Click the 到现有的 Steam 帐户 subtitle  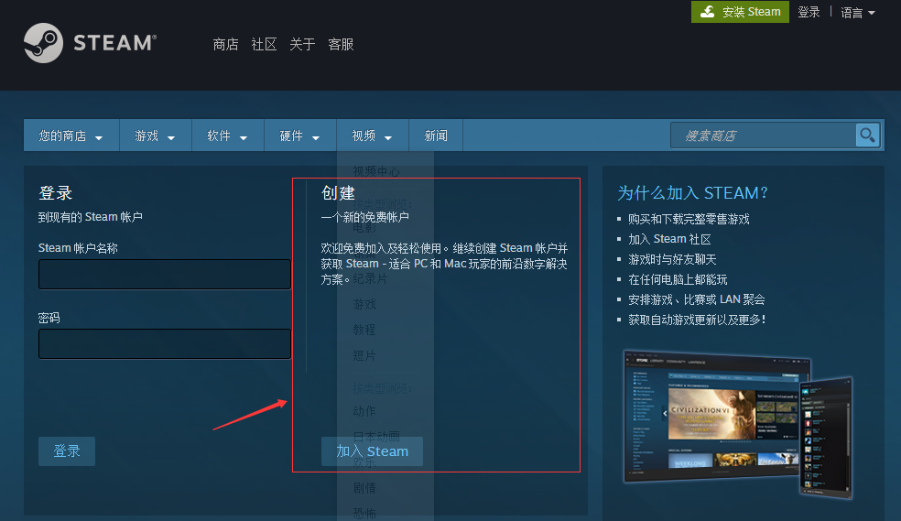click(91, 217)
